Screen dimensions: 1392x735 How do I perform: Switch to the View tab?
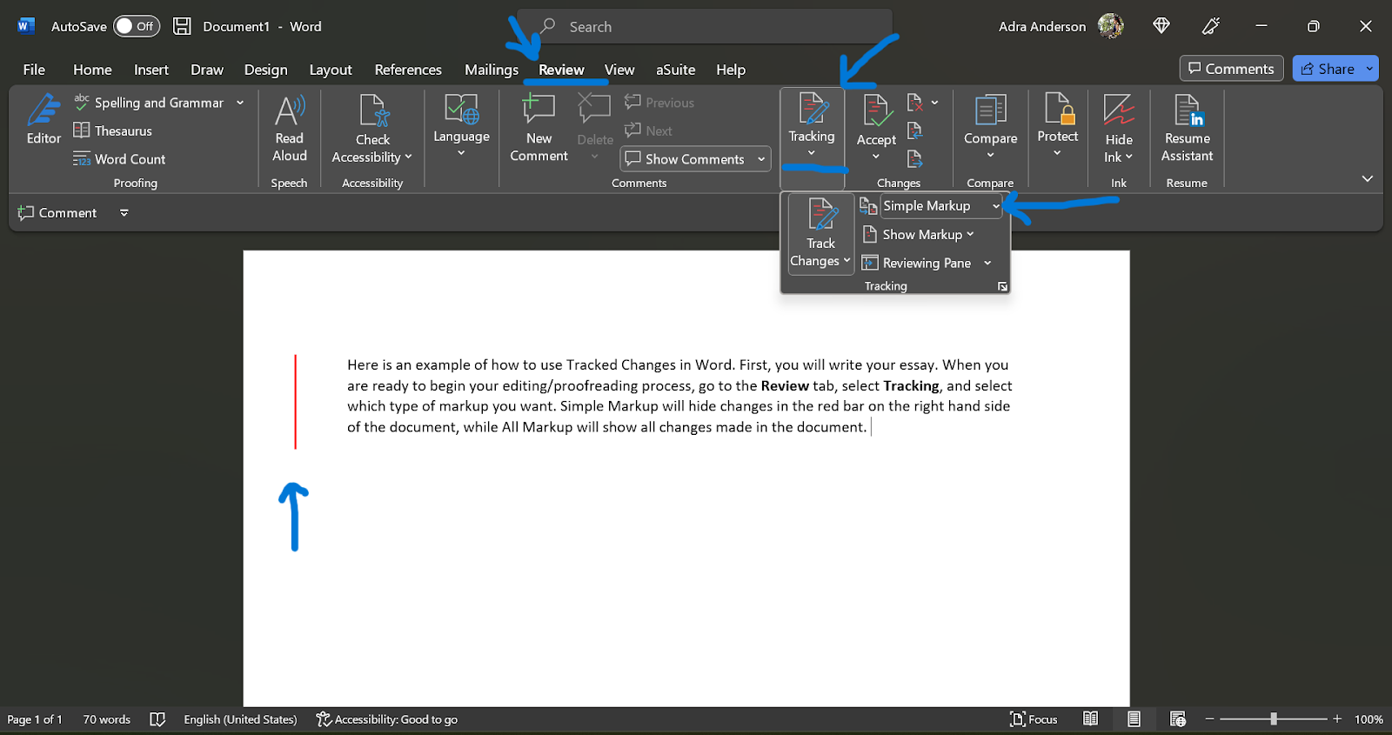click(x=619, y=70)
